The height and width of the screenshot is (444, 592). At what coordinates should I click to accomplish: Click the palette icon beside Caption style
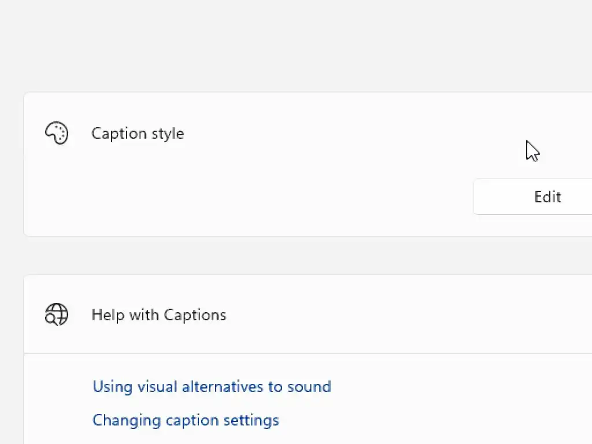click(x=57, y=134)
